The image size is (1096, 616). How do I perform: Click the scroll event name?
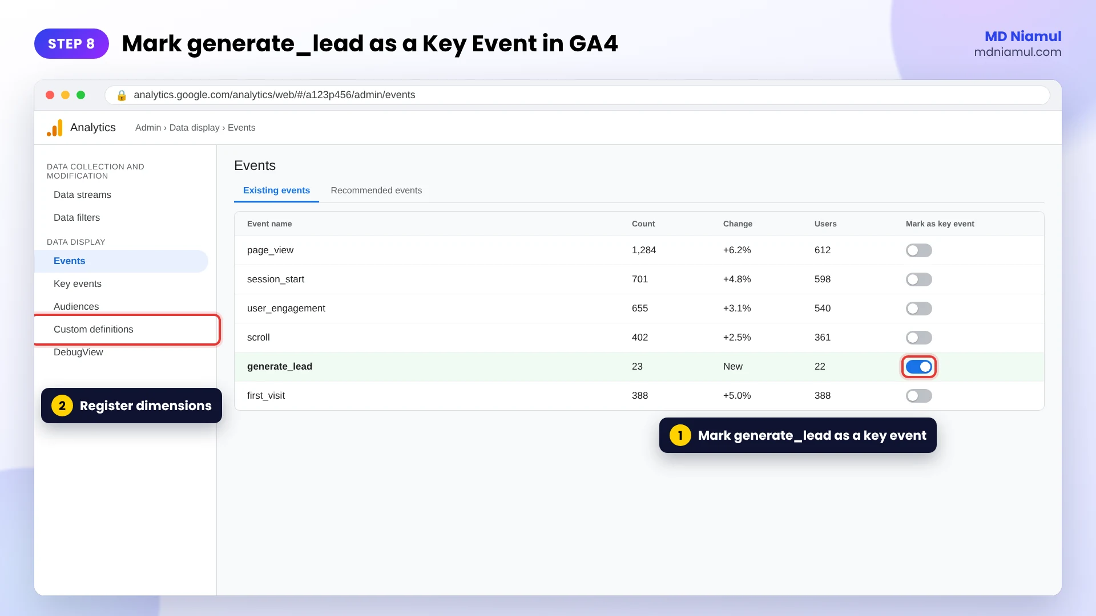[x=258, y=338]
